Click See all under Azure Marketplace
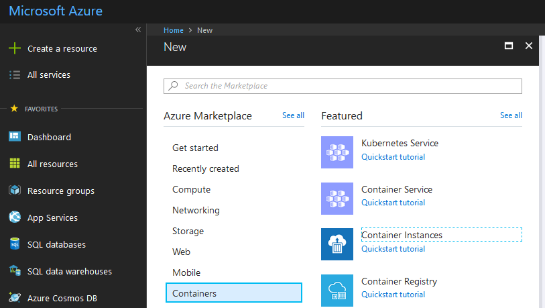 pos(293,115)
